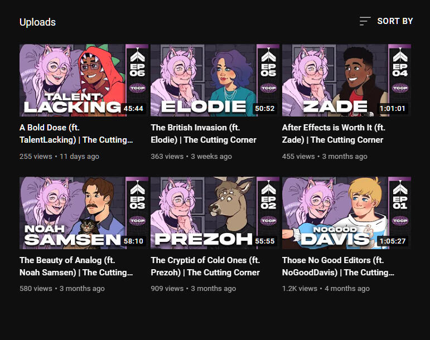Open 'A Bold Dose' video title link

coord(76,134)
